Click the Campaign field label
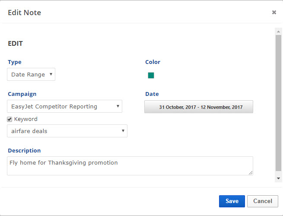Screen dimensions: 283x216 pyautogui.click(x=22, y=94)
